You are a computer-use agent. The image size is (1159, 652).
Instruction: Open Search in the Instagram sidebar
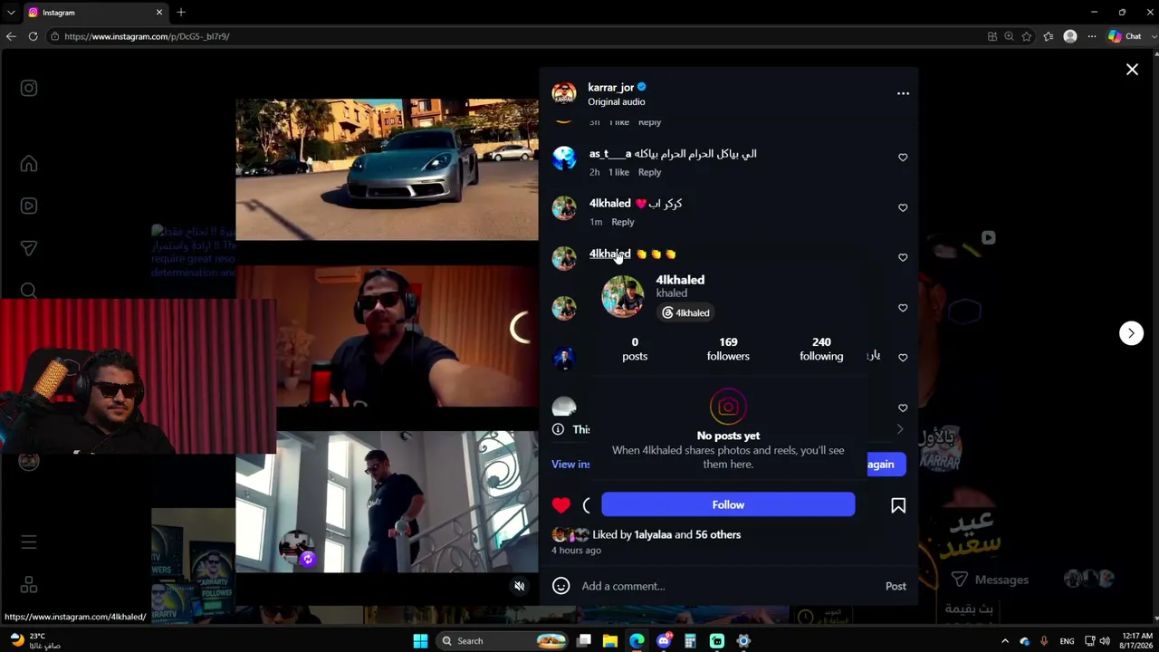pyautogui.click(x=29, y=291)
